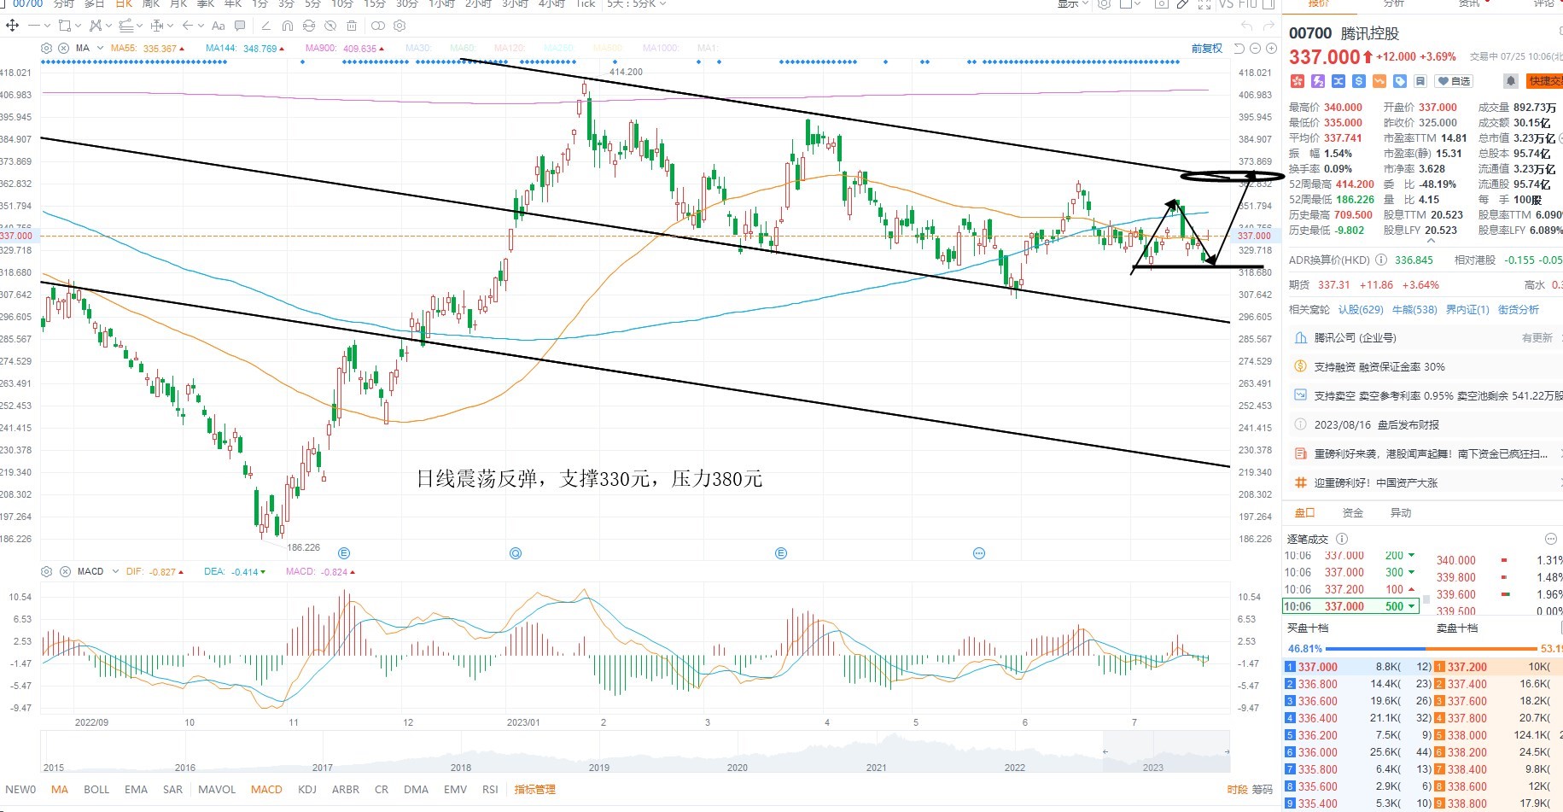Viewport: 1563px width, 812px height.
Task: Select the first bid row at 337.000
Action: (1356, 667)
